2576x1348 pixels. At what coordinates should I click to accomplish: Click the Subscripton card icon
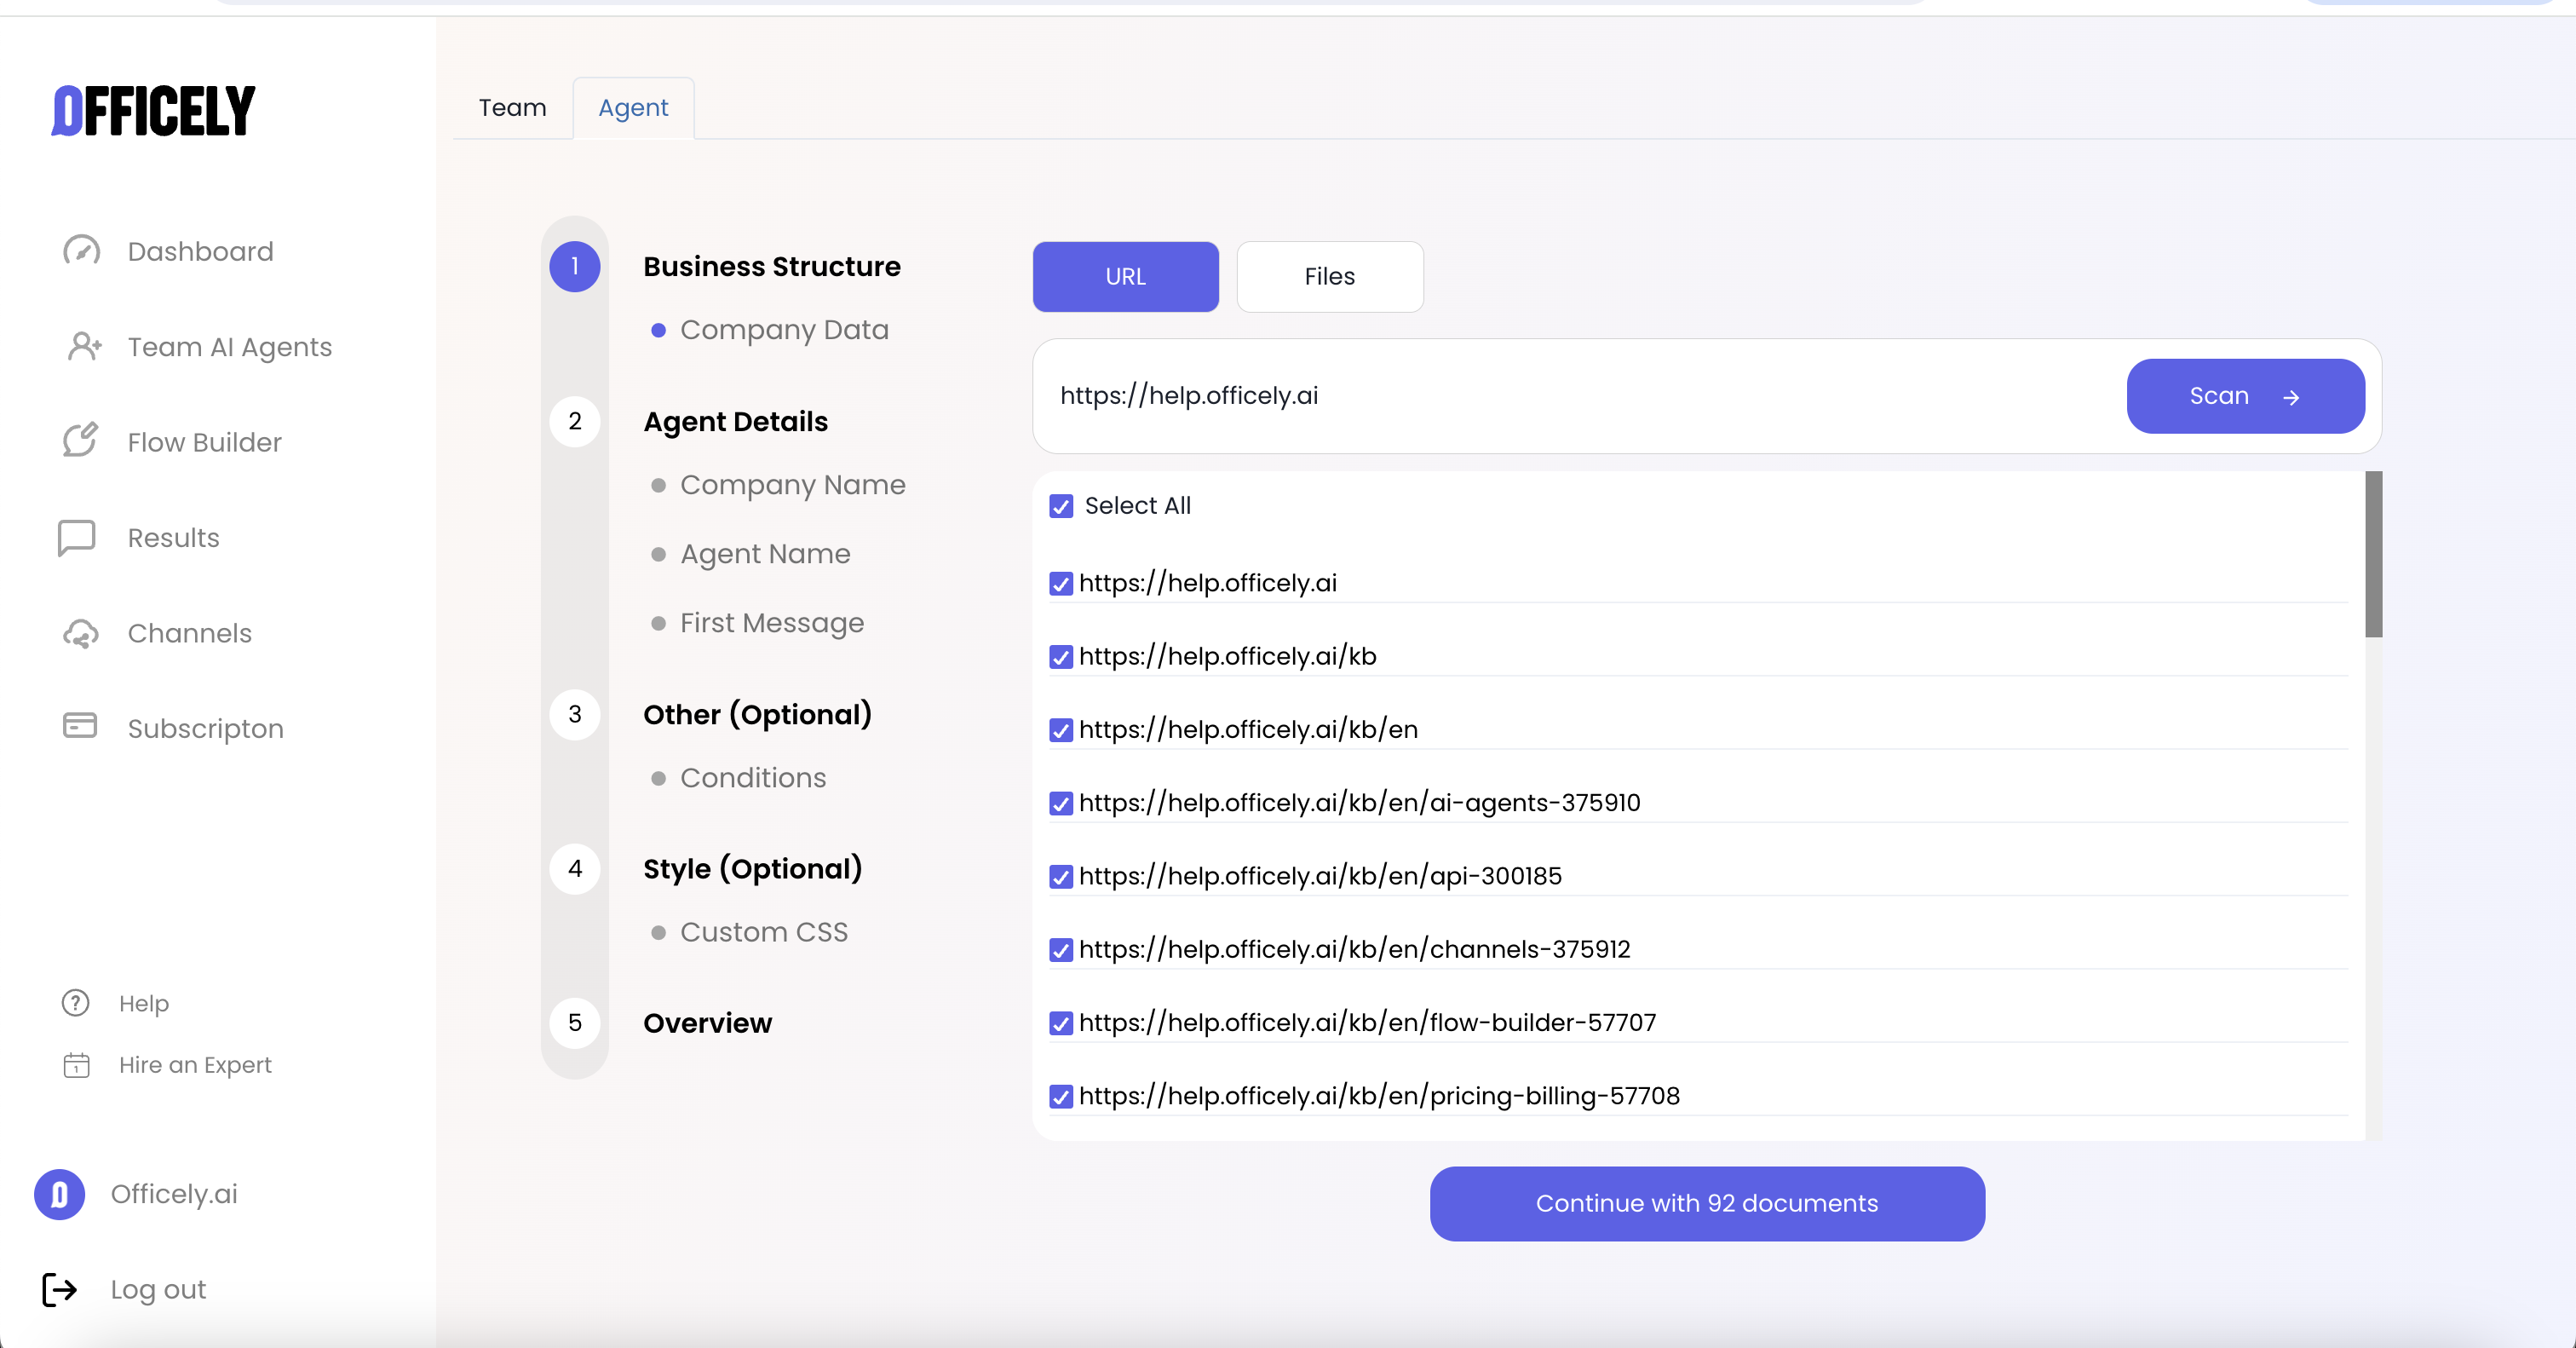point(80,727)
